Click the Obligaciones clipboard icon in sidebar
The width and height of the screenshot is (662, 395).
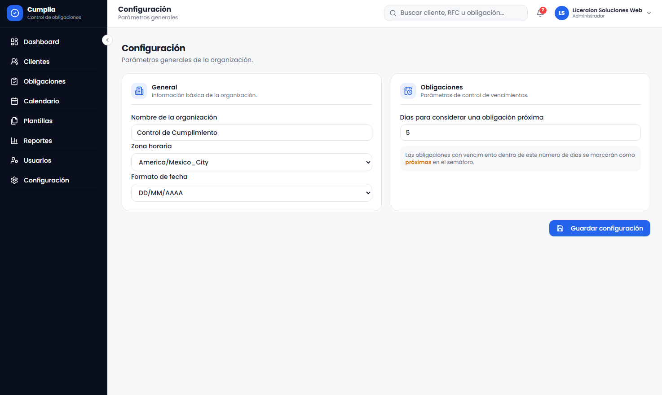click(14, 81)
